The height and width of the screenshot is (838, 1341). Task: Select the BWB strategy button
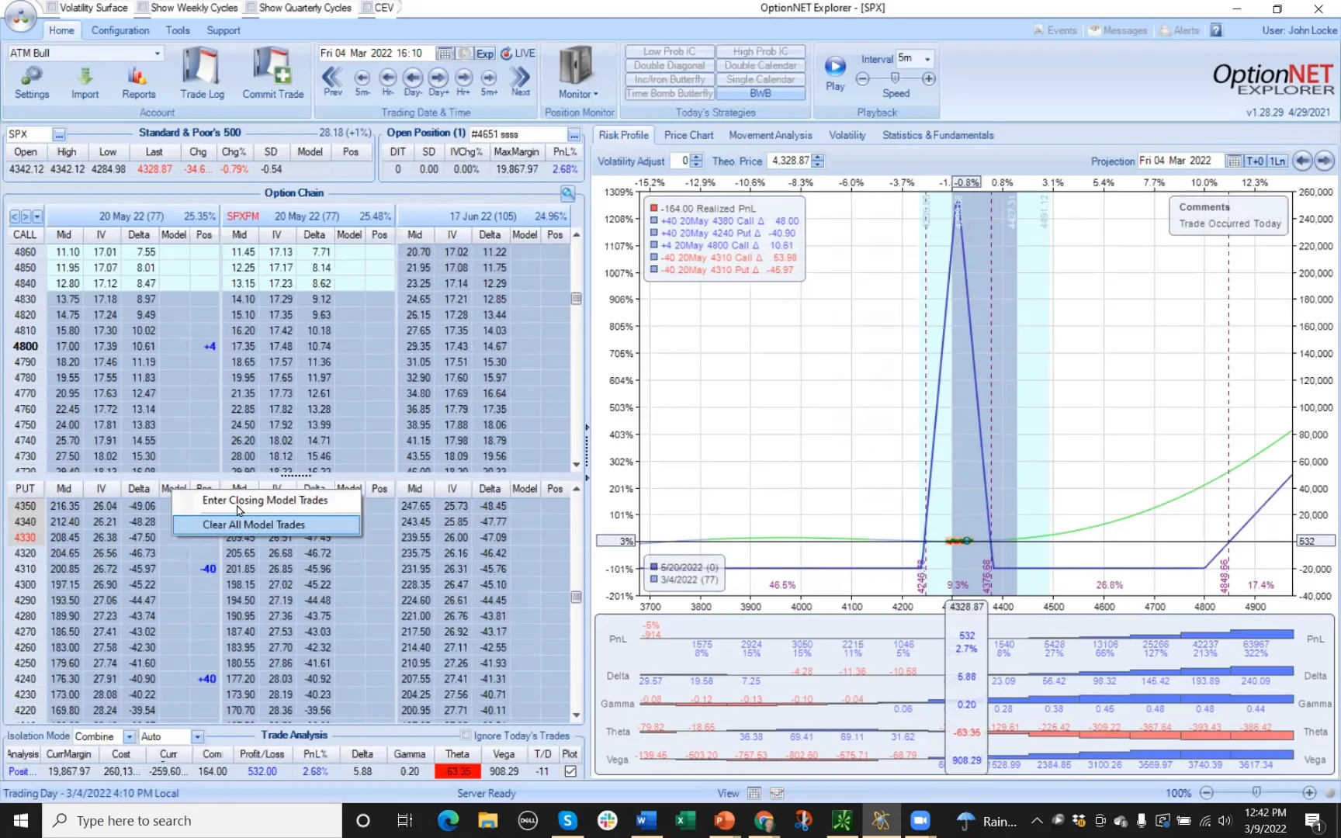pyautogui.click(x=761, y=93)
